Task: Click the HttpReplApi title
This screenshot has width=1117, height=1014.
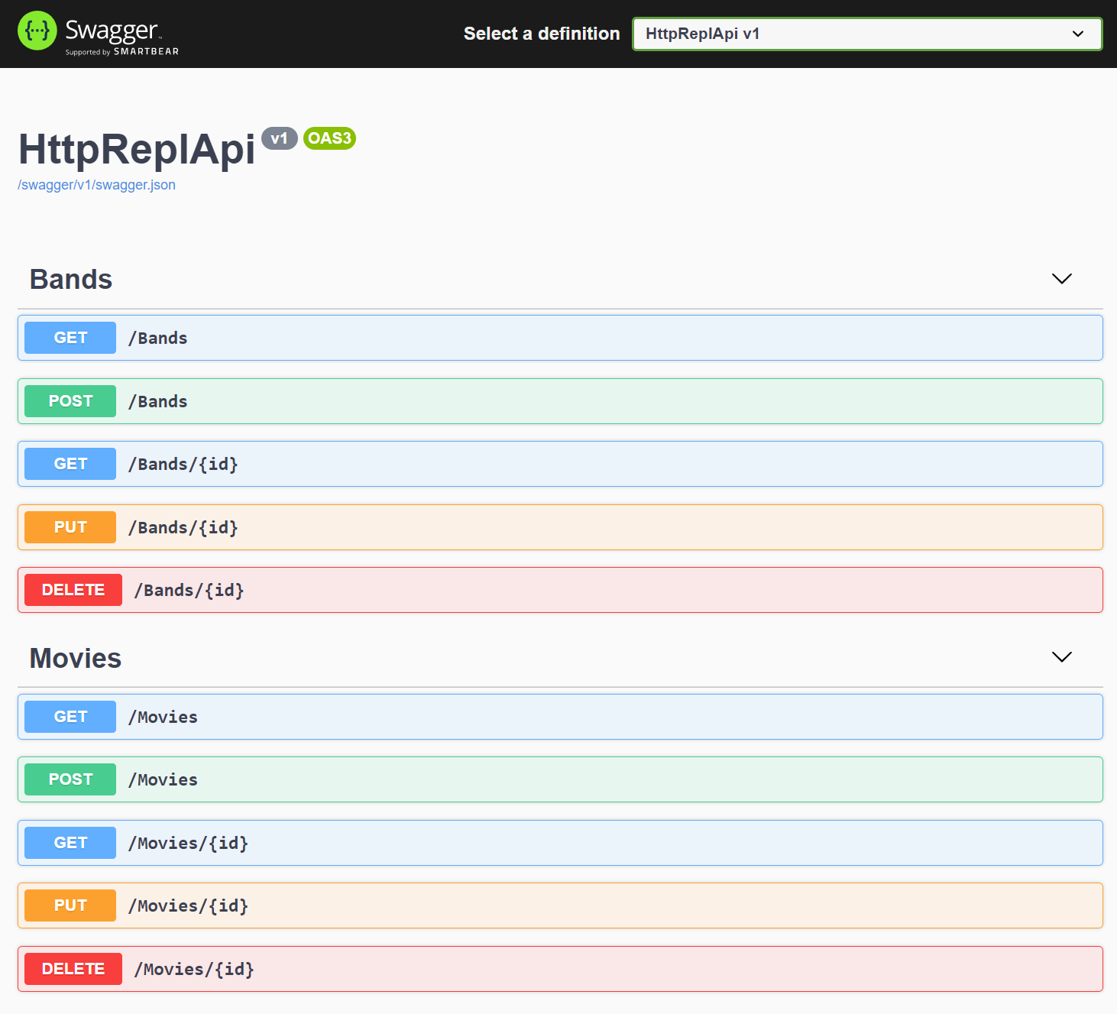Action: click(x=137, y=151)
